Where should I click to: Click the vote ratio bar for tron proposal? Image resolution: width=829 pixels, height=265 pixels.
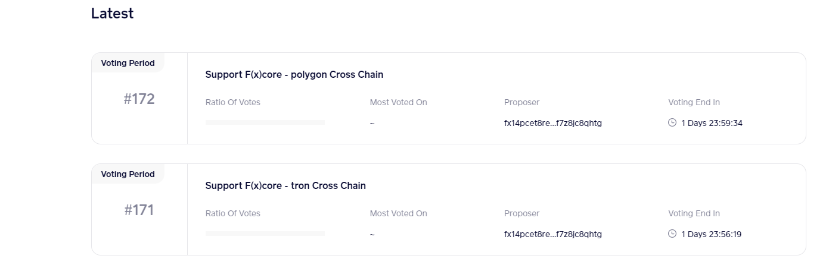pyautogui.click(x=265, y=234)
